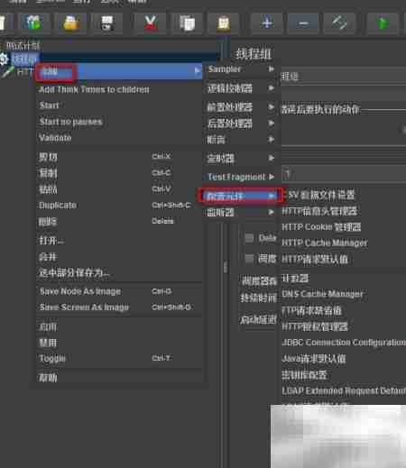The height and width of the screenshot is (468, 406).
Task: Select JDBC Connection Configuration
Action: tap(344, 343)
